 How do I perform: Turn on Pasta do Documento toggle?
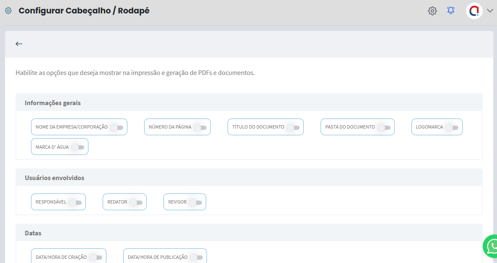(384, 127)
